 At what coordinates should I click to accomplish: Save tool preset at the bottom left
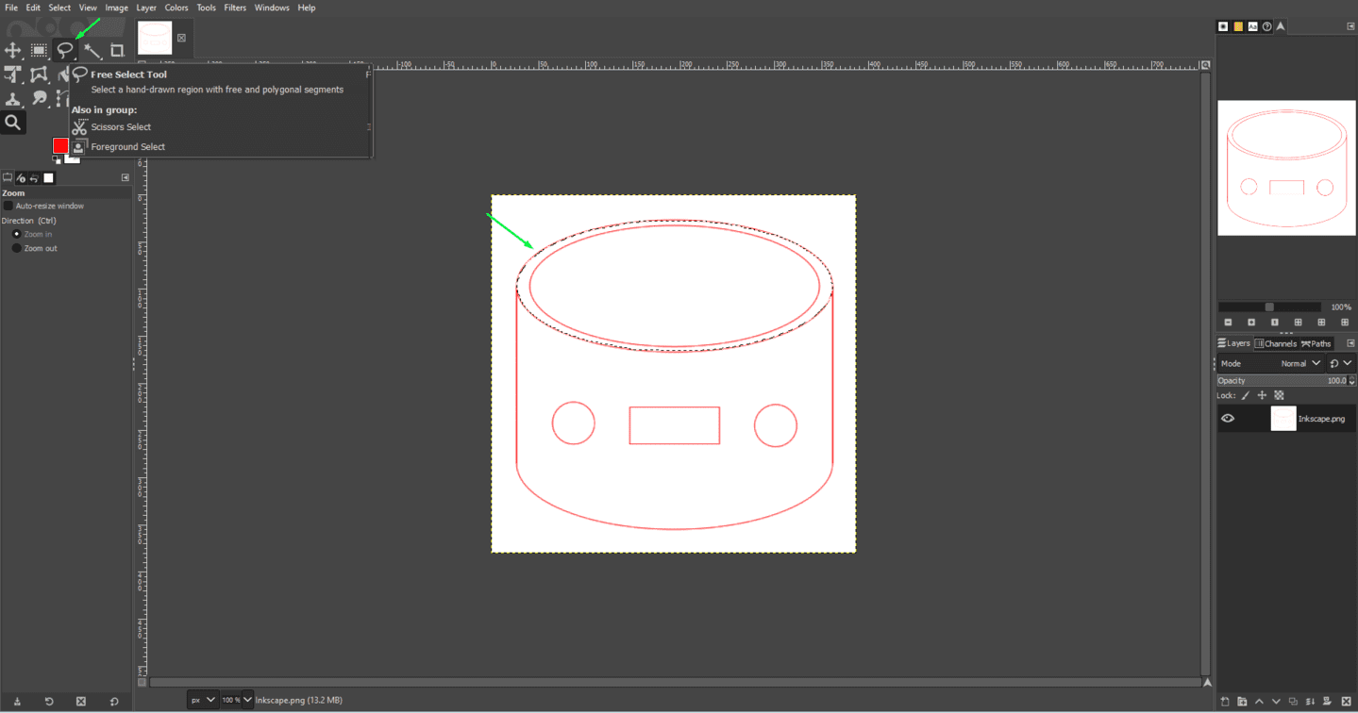click(x=17, y=702)
